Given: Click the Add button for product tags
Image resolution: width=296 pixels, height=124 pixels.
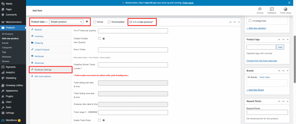Looking at the screenshot, I should click(280, 47).
